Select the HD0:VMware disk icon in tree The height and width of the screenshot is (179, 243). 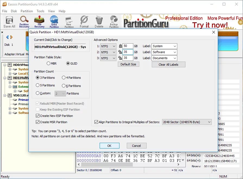(10, 65)
